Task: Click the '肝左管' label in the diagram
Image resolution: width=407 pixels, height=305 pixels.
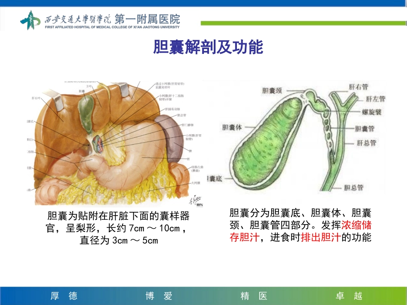Action: pos(376,99)
